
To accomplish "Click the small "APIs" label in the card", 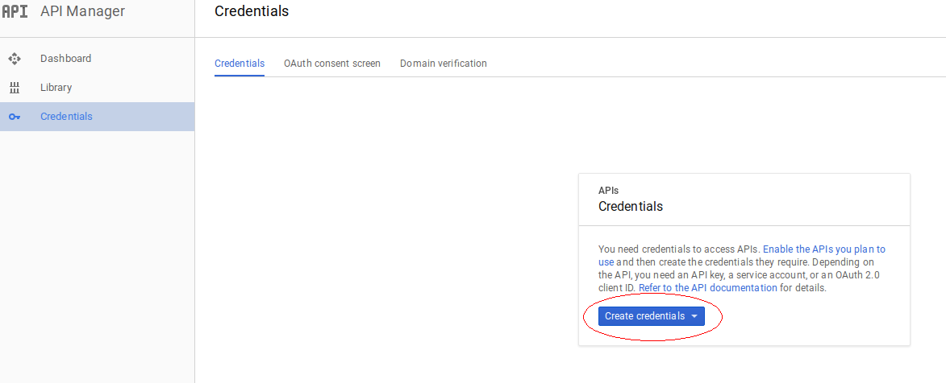I will tap(608, 191).
